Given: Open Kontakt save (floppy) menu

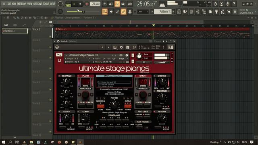Looking at the screenshot, I should click(x=115, y=48).
